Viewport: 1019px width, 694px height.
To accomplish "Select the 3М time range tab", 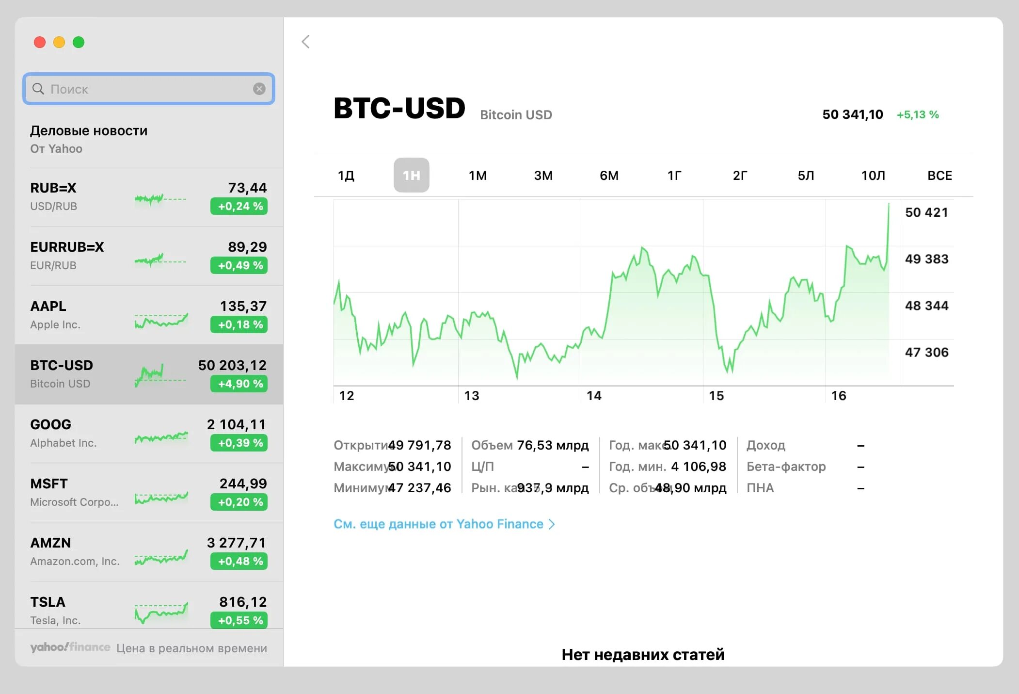I will [543, 176].
